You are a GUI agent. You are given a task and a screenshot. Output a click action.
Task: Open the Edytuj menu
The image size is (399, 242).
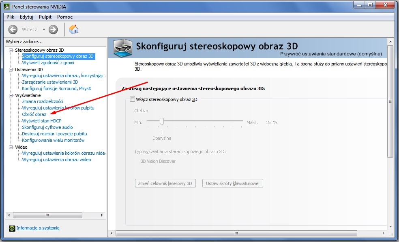26,17
